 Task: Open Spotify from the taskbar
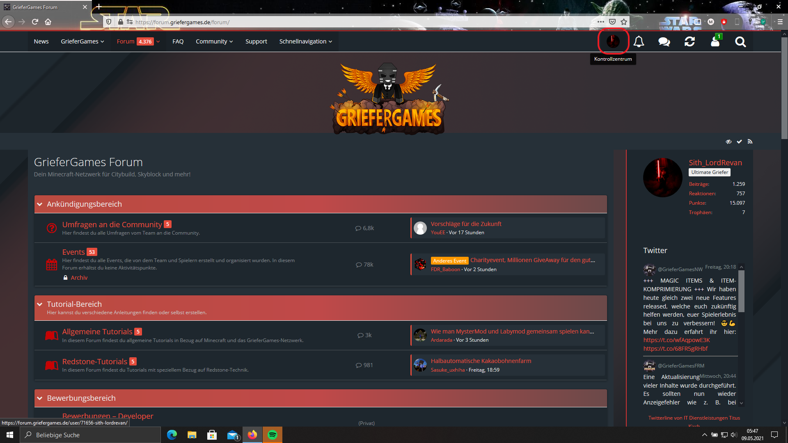pyautogui.click(x=273, y=435)
